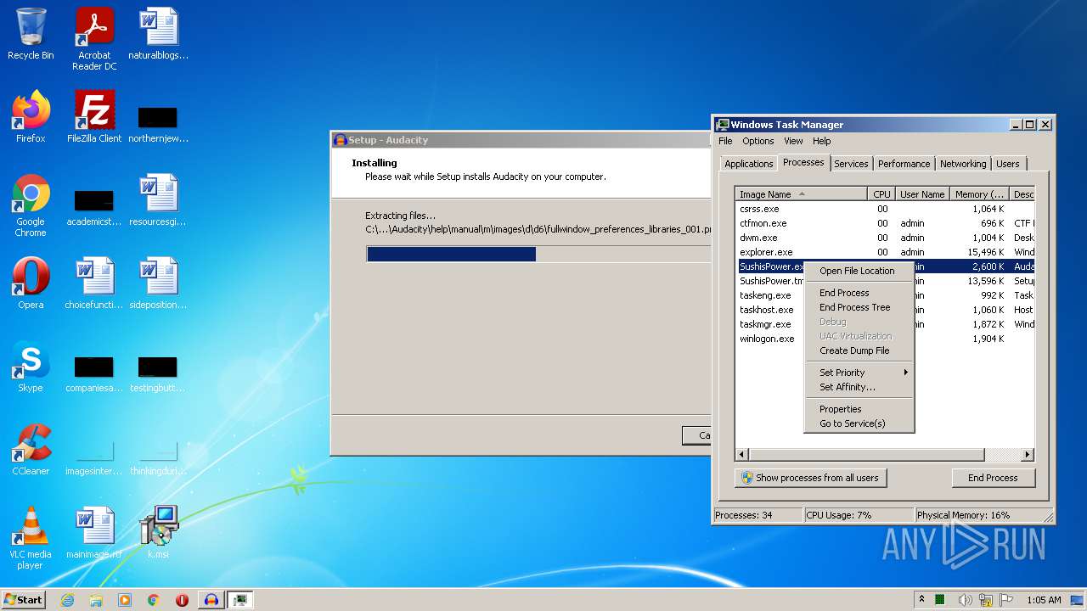Launch CCleaner desktop shortcut
1087x611 pixels.
tap(31, 450)
